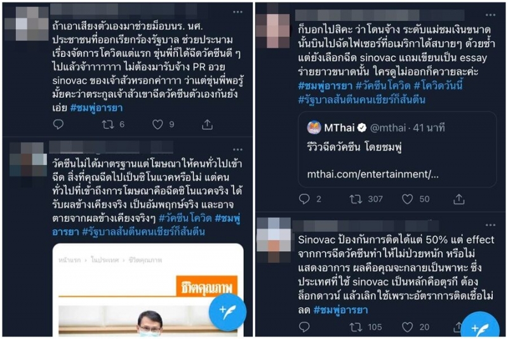The width and height of the screenshot is (508, 339).
Task: Open the quoted MThai tweet card
Action: coord(398,149)
